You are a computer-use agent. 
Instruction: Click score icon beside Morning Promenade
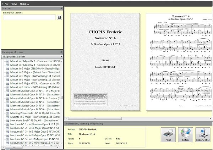click(x=7, y=113)
